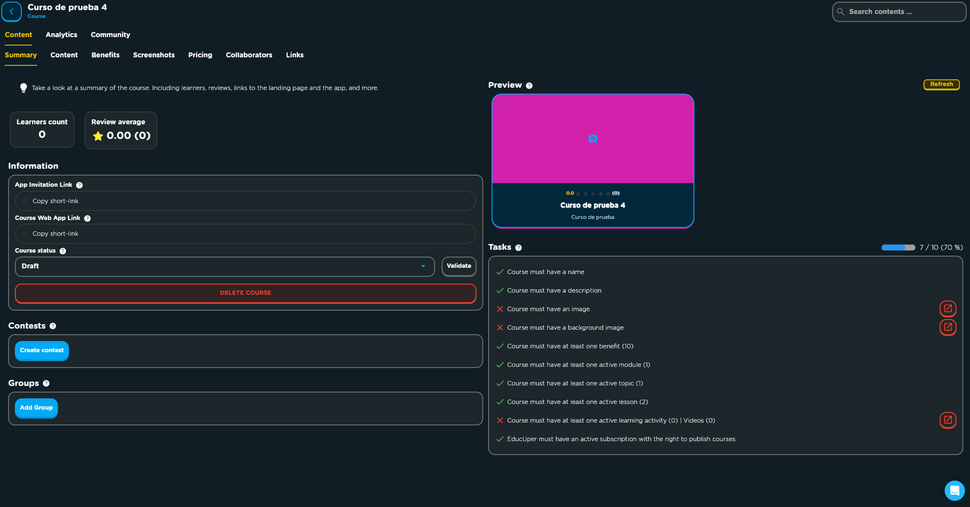Switch to the Analytics tab
Viewport: 970px width, 507px height.
61,35
